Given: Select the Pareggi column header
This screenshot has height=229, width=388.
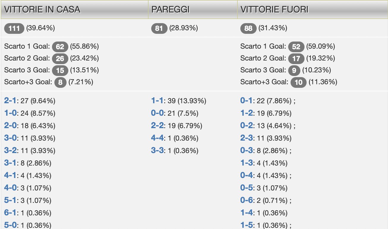Looking at the screenshot, I should click(171, 9).
